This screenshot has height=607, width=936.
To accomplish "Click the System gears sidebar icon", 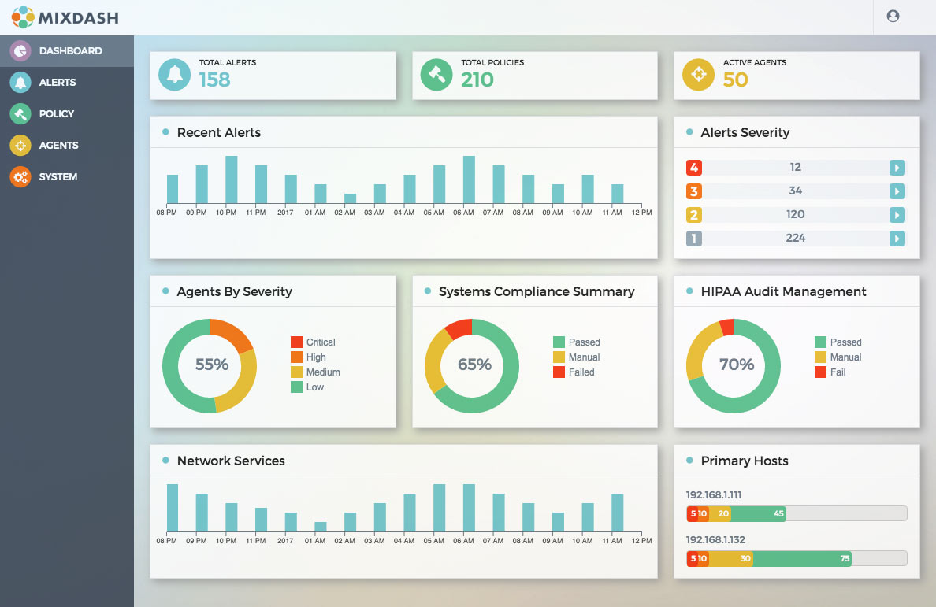I will (20, 177).
